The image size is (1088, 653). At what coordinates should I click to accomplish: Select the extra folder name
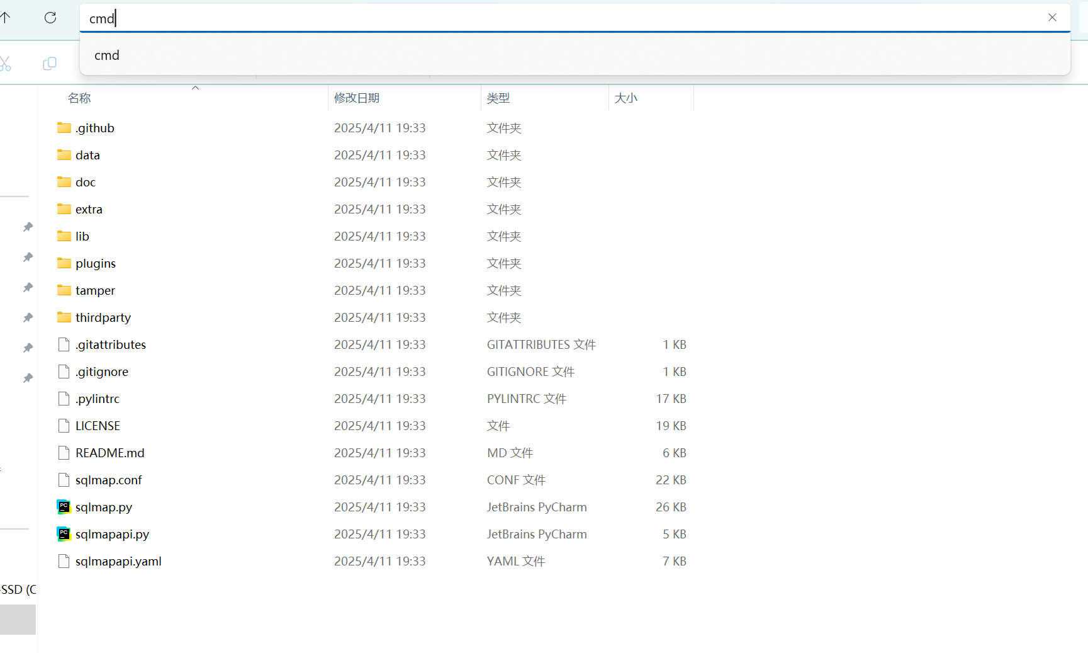(89, 209)
